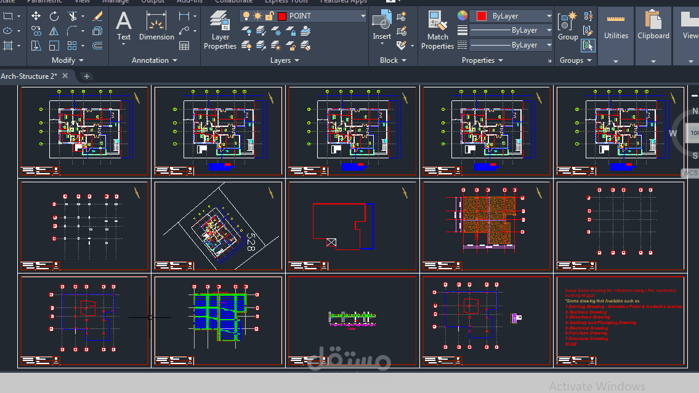Select the Offset tool
Image resolution: width=699 pixels, height=393 pixels.
pos(97,46)
